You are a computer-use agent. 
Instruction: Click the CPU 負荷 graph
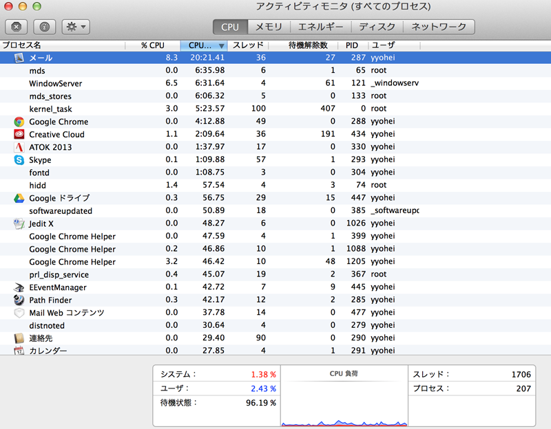(344, 401)
